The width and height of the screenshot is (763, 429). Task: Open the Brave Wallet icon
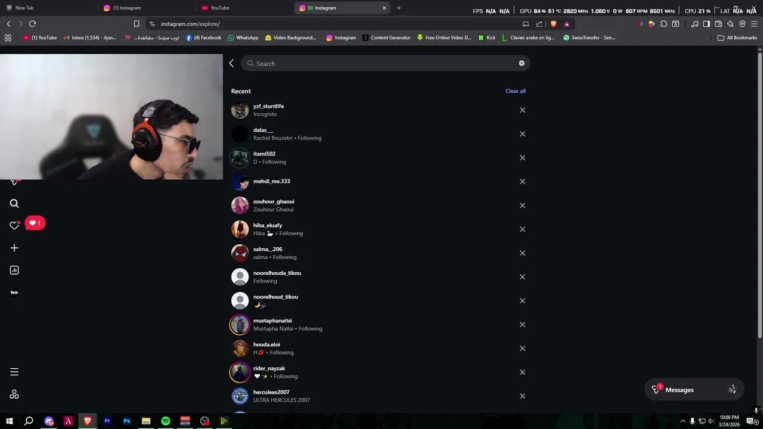pyautogui.click(x=718, y=24)
